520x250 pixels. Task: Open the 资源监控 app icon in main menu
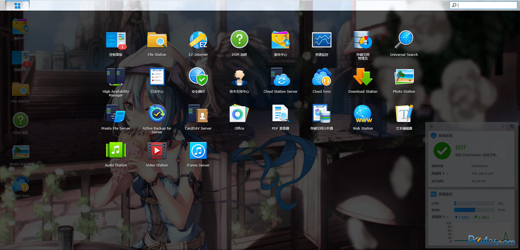[322, 40]
